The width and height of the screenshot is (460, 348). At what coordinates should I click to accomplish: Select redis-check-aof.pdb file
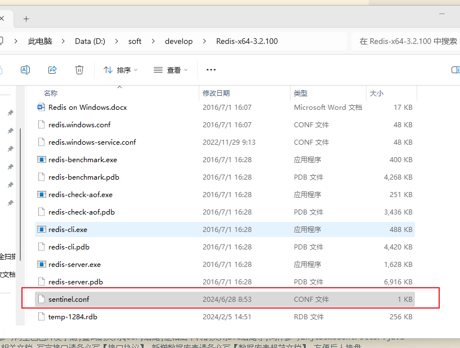(225, 212)
